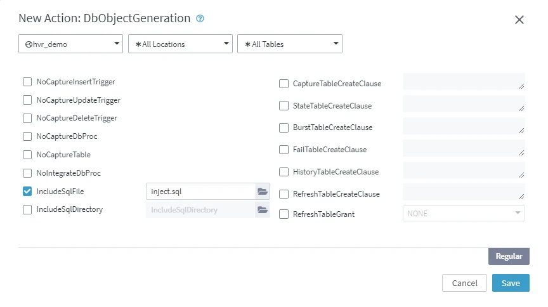Browse folder for IncludeSqlDirectory field
The height and width of the screenshot is (307, 548).
pos(263,210)
